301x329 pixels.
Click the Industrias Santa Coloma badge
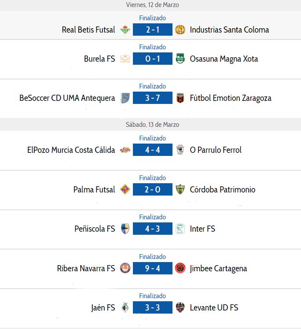180,30
